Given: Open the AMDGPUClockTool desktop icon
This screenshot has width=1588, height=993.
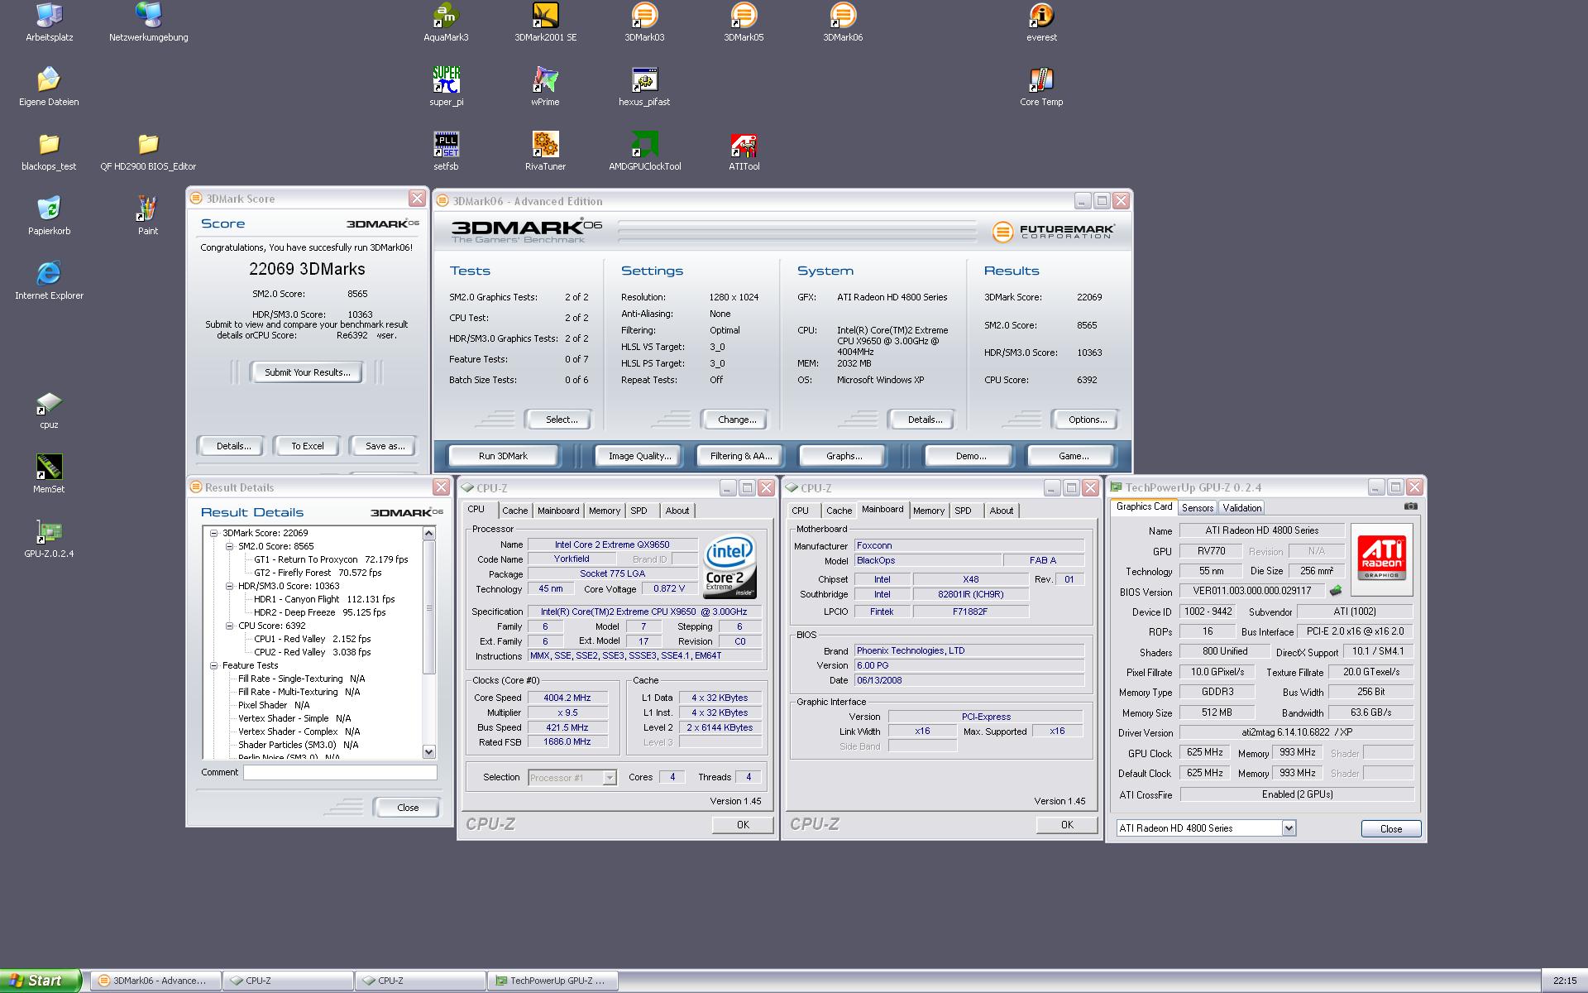Looking at the screenshot, I should click(x=644, y=145).
